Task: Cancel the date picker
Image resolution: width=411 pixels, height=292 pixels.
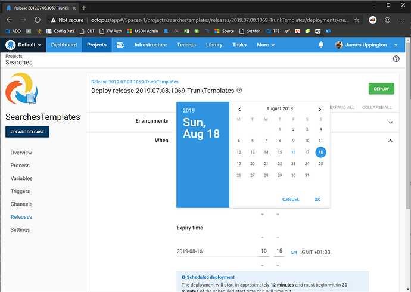Action: pos(291,200)
